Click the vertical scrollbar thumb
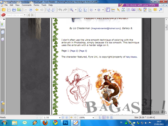Image resolution: width=168 pixels, height=126 pixels. pyautogui.click(x=166, y=27)
